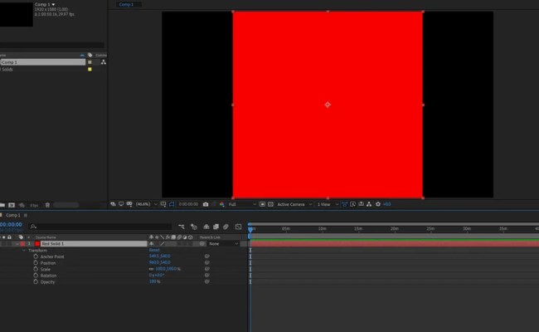
Task: Adjust the exposure value +0.0
Action: [386, 204]
